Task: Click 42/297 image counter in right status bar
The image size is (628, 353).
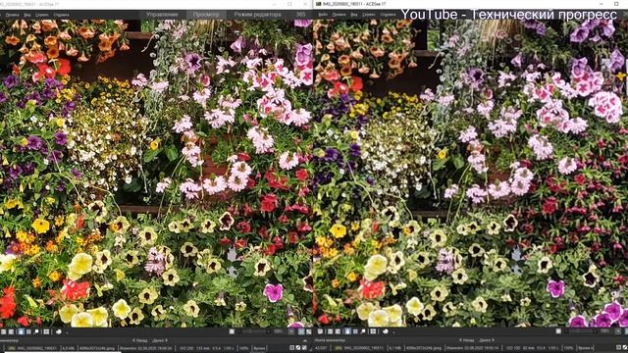Action: tap(321, 348)
